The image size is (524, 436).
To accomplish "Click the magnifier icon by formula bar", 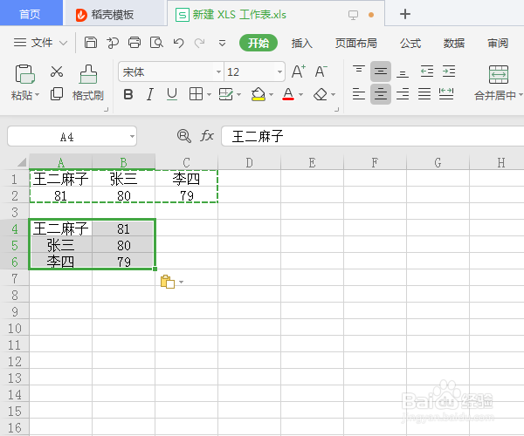I will click(183, 136).
